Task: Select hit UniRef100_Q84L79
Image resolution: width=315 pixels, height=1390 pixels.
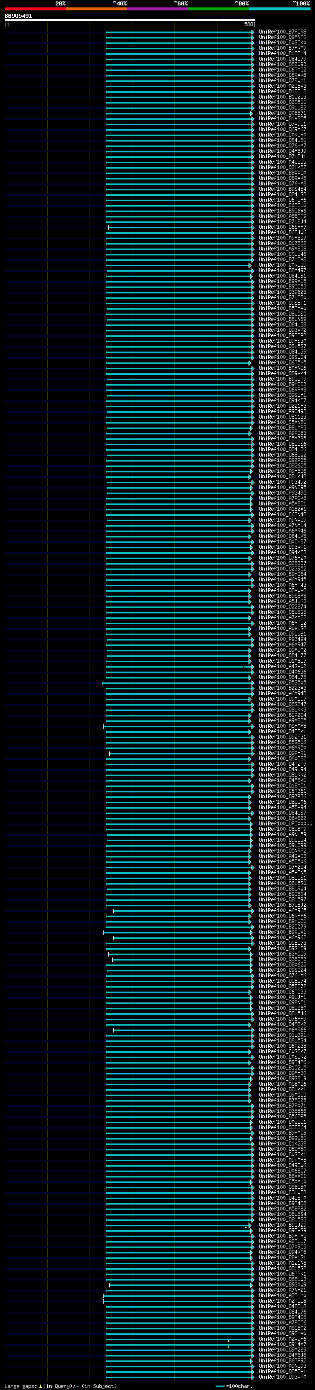Action: click(x=282, y=59)
